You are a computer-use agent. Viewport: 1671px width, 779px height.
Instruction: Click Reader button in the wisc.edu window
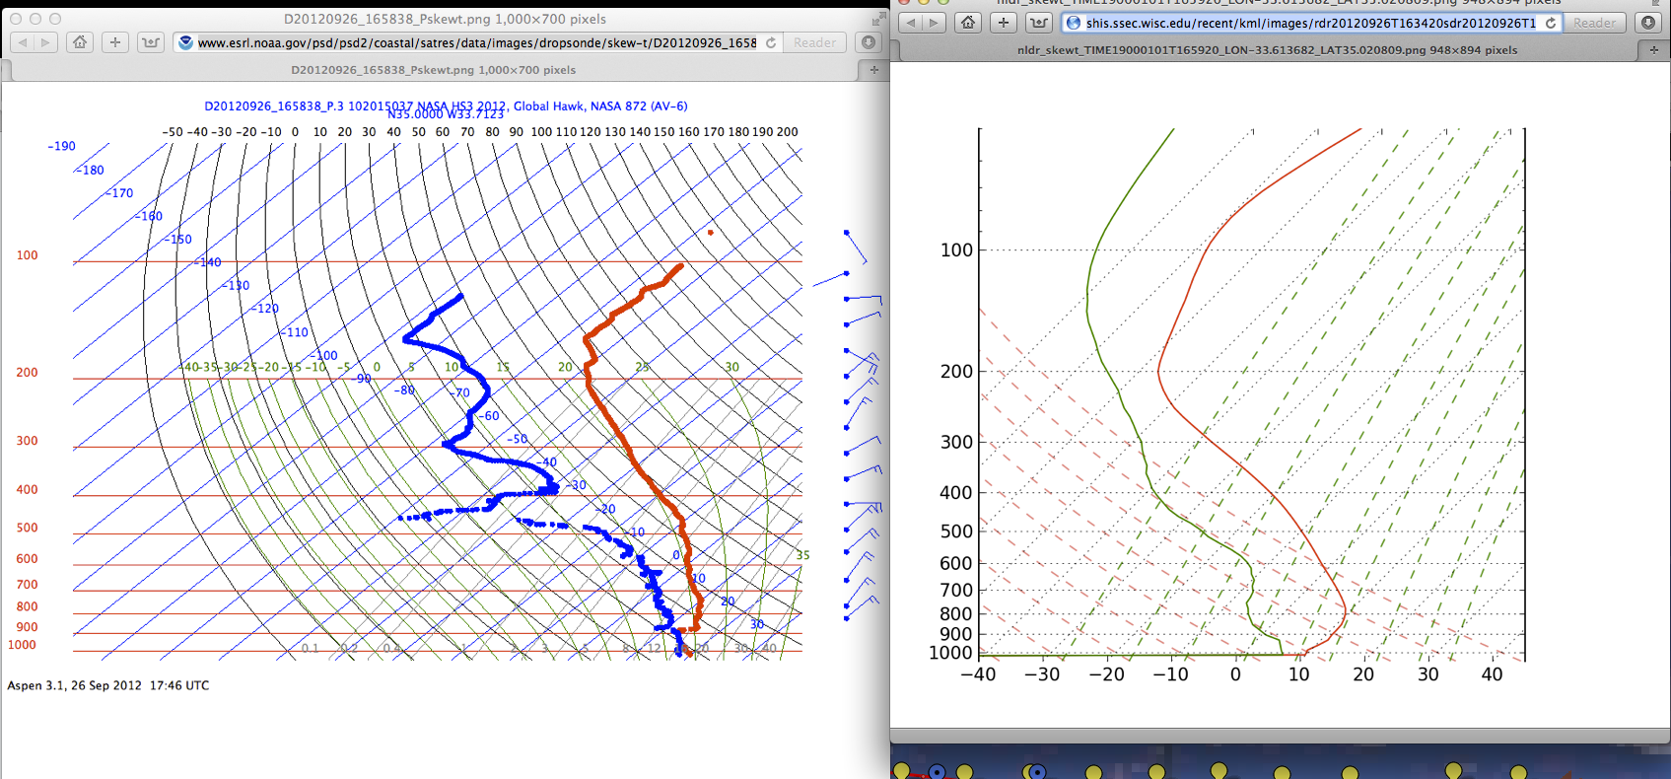click(1594, 23)
